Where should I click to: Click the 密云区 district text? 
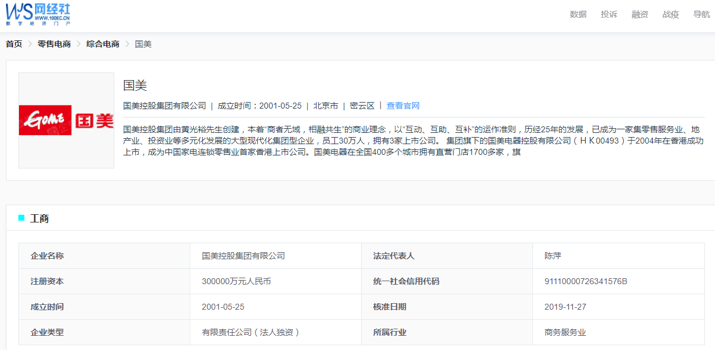click(x=362, y=106)
